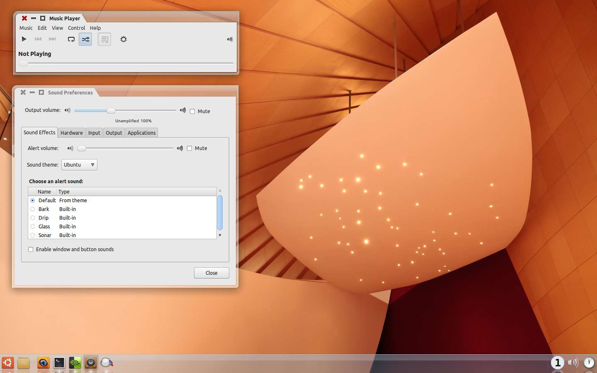This screenshot has height=373, width=597.
Task: Click the Type column header
Action: (x=137, y=191)
